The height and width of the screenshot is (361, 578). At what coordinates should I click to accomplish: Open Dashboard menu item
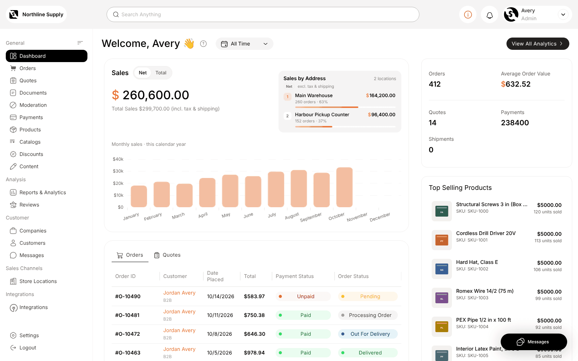click(47, 56)
